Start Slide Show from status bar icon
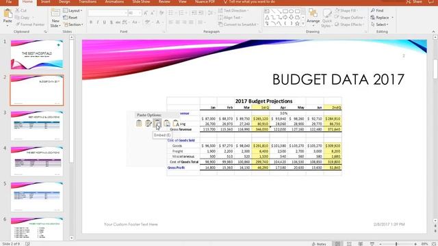The width and height of the screenshot is (438, 246). point(372,244)
